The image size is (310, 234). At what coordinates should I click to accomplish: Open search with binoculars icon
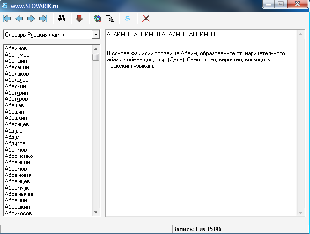point(61,19)
